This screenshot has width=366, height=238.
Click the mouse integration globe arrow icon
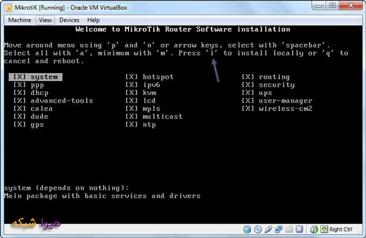314,229
